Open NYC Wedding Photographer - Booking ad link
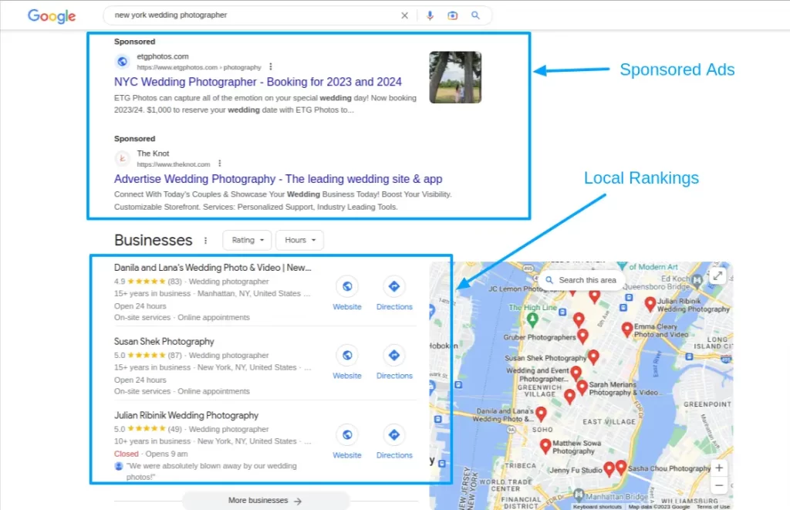The height and width of the screenshot is (510, 790). point(258,82)
